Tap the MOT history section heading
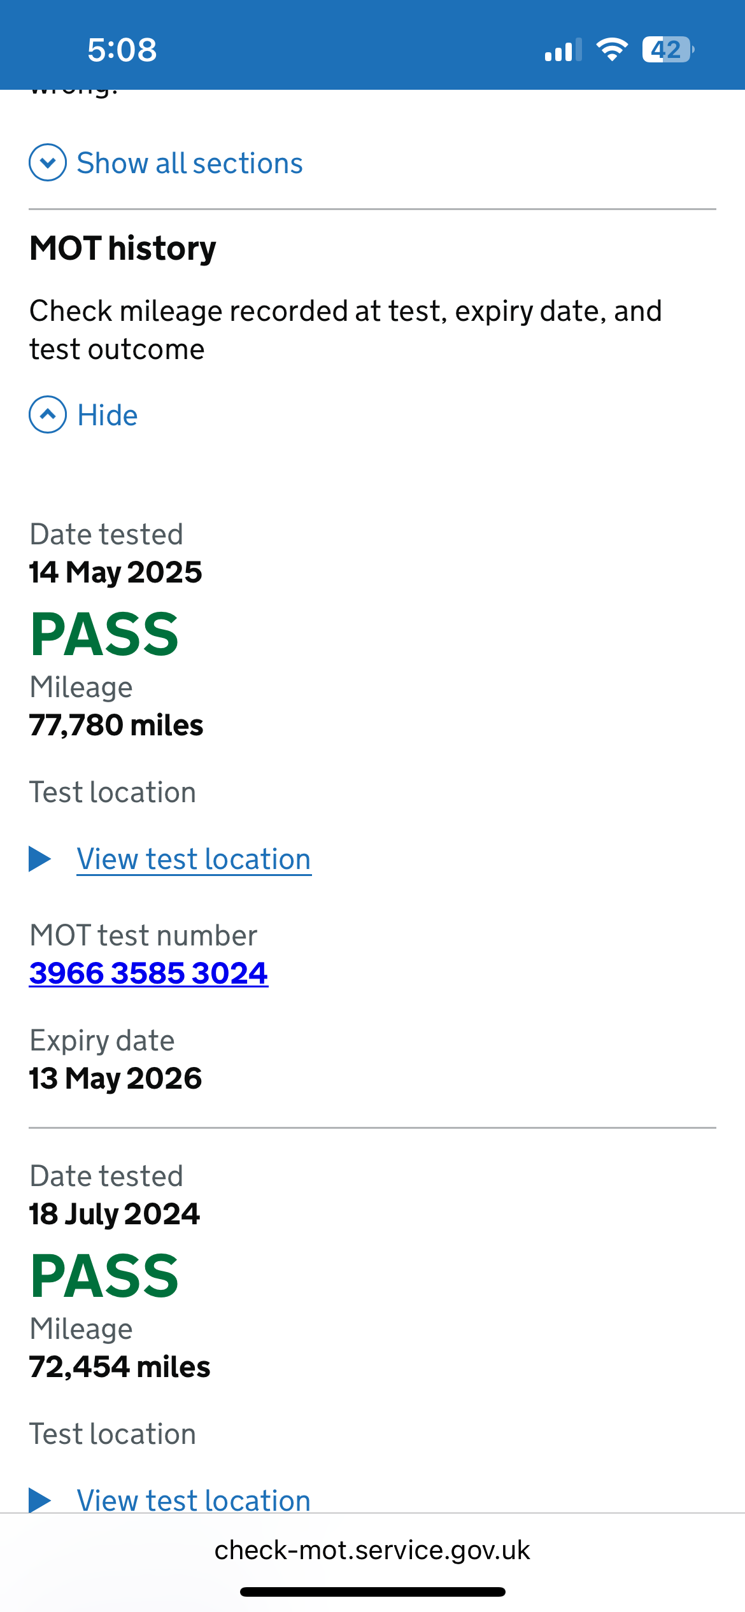The height and width of the screenshot is (1612, 745). 123,248
